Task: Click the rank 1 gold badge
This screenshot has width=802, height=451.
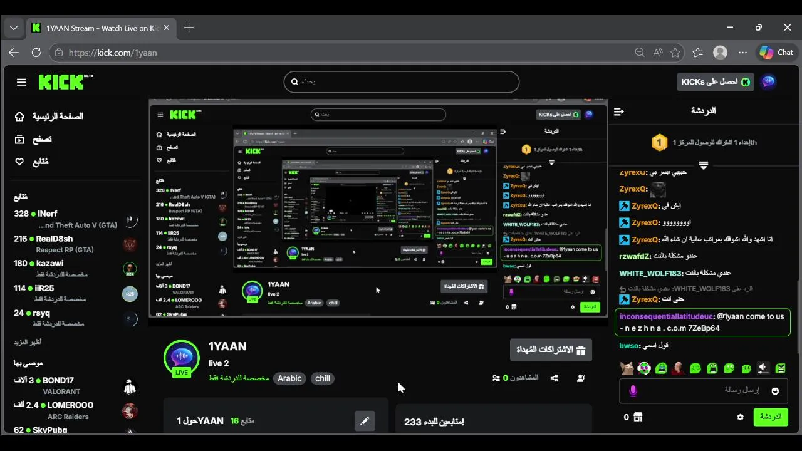Action: 659,143
